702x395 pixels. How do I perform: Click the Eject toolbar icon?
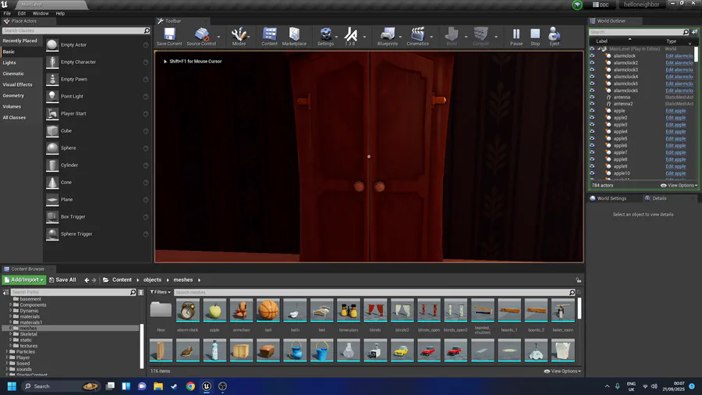point(555,36)
